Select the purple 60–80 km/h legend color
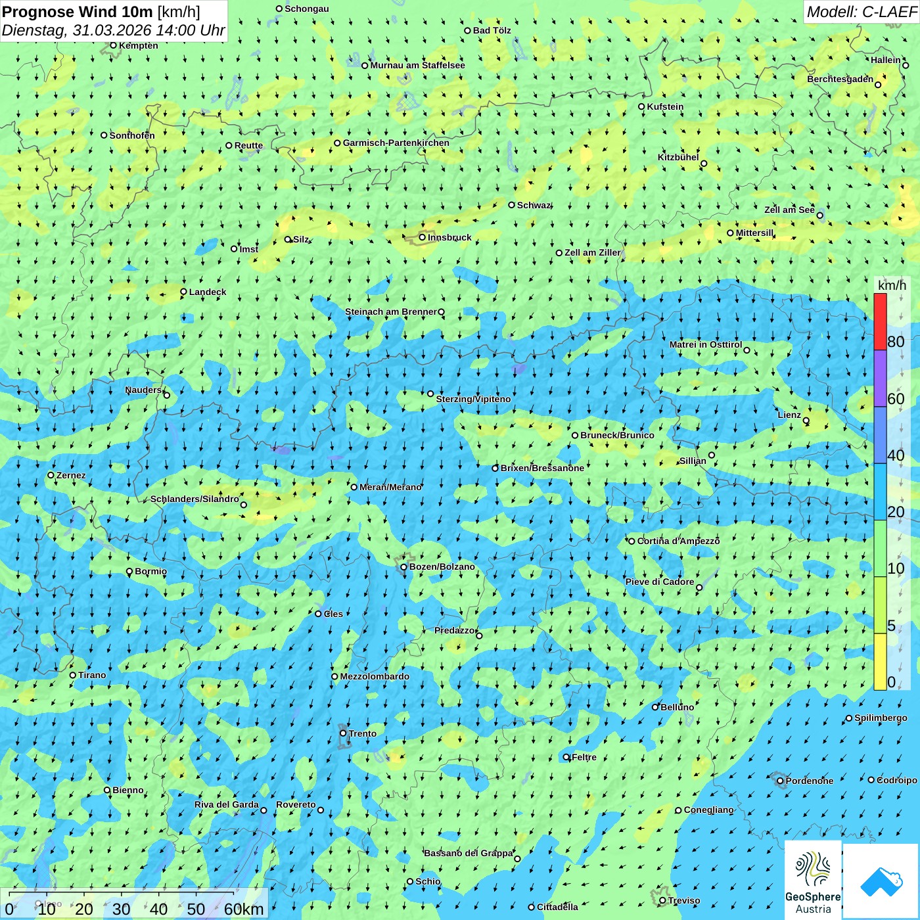The width and height of the screenshot is (920, 920). tap(880, 379)
